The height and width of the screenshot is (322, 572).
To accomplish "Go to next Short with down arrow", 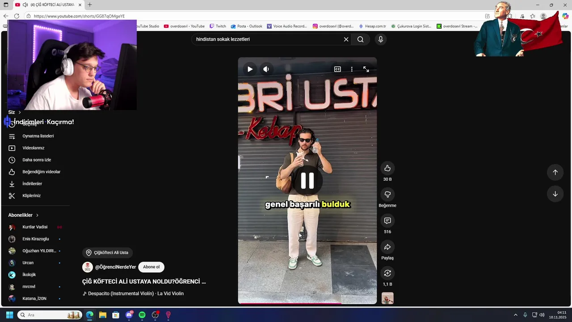I will tap(555, 194).
